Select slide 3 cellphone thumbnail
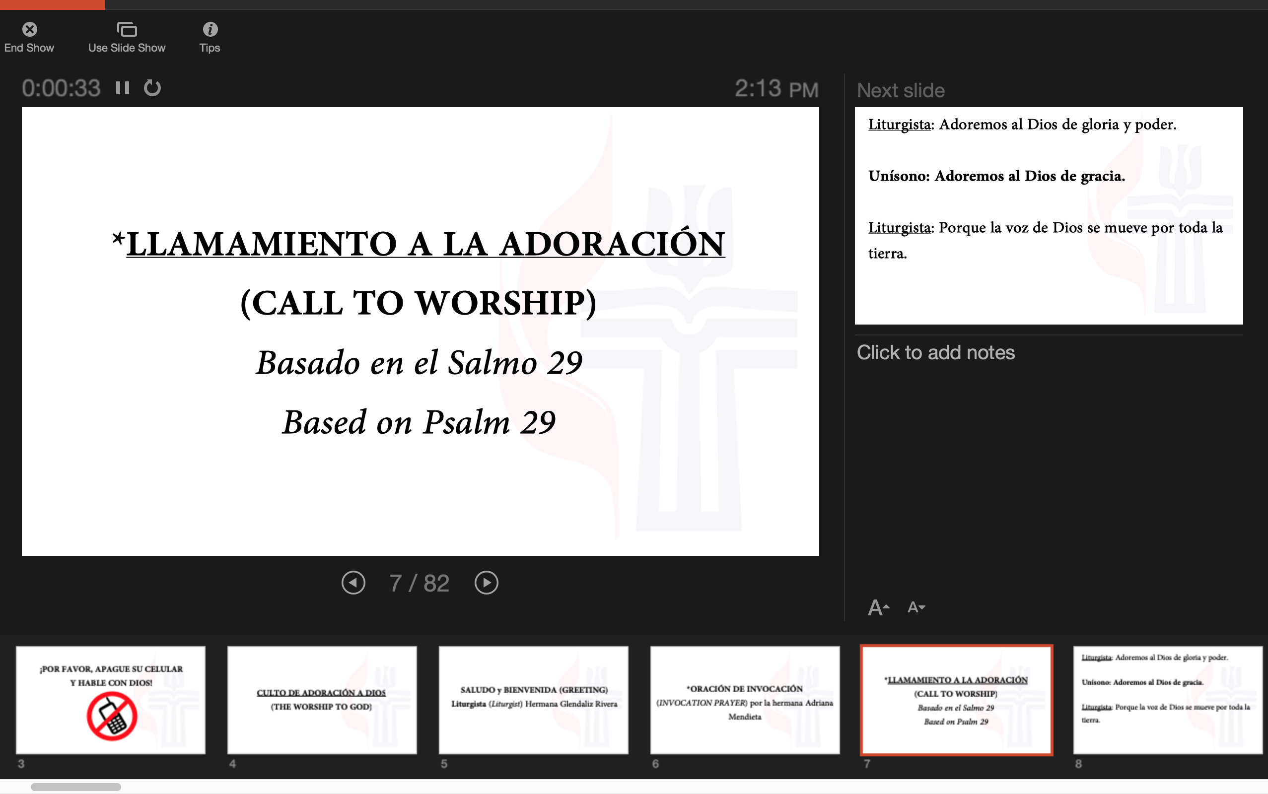Screen dimensions: 1268x794 111,700
